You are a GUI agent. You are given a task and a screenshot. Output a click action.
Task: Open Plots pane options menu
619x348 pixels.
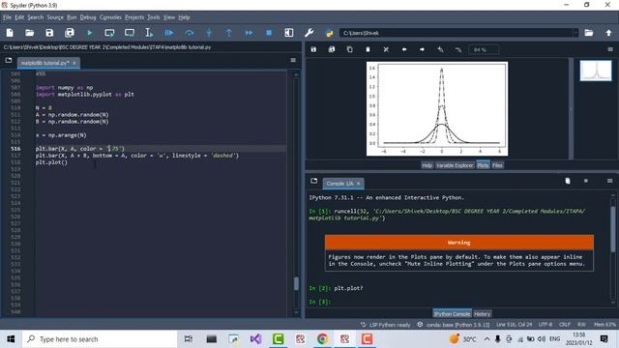pyautogui.click(x=610, y=49)
